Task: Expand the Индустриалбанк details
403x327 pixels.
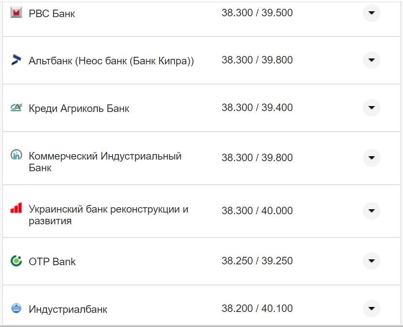Action: pyautogui.click(x=371, y=308)
